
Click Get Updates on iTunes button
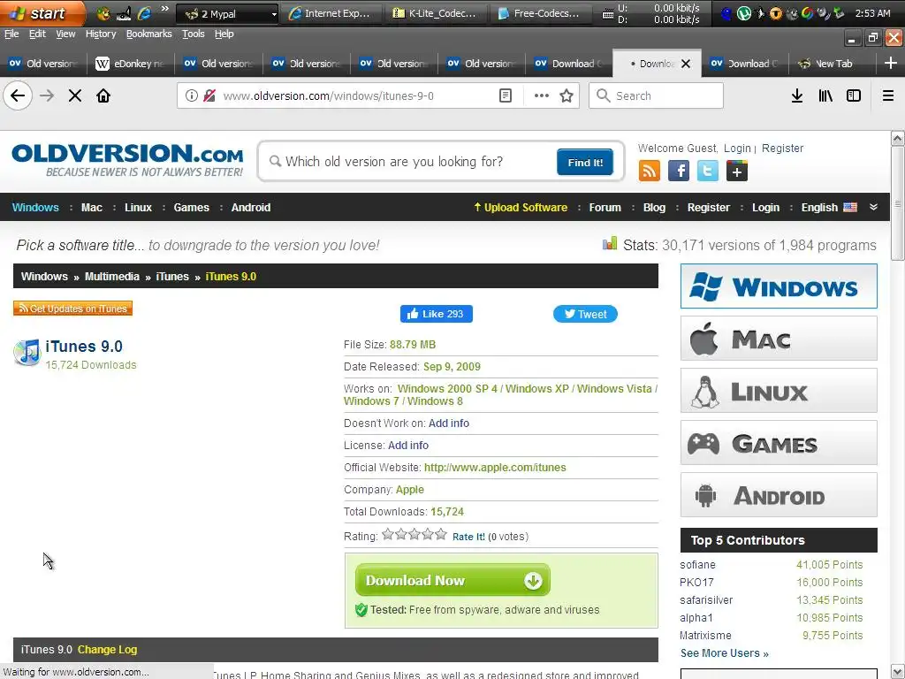coord(72,309)
